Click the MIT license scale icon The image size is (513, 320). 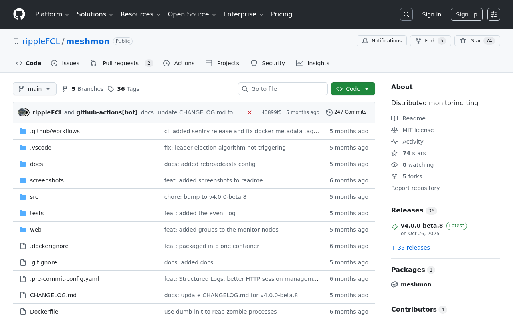[x=394, y=130]
